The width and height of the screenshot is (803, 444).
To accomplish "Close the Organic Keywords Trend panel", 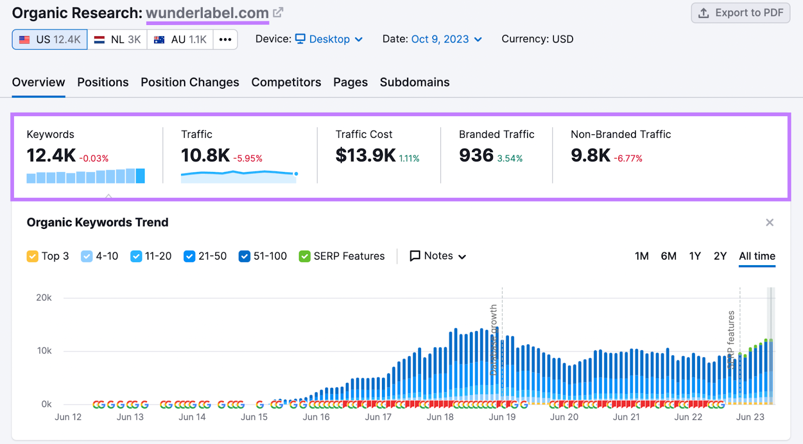I will click(769, 223).
